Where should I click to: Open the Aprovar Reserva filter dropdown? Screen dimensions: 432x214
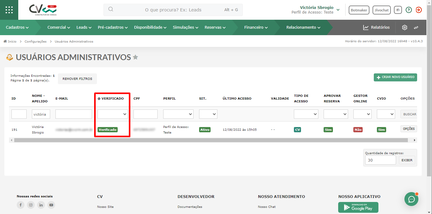[336, 114]
